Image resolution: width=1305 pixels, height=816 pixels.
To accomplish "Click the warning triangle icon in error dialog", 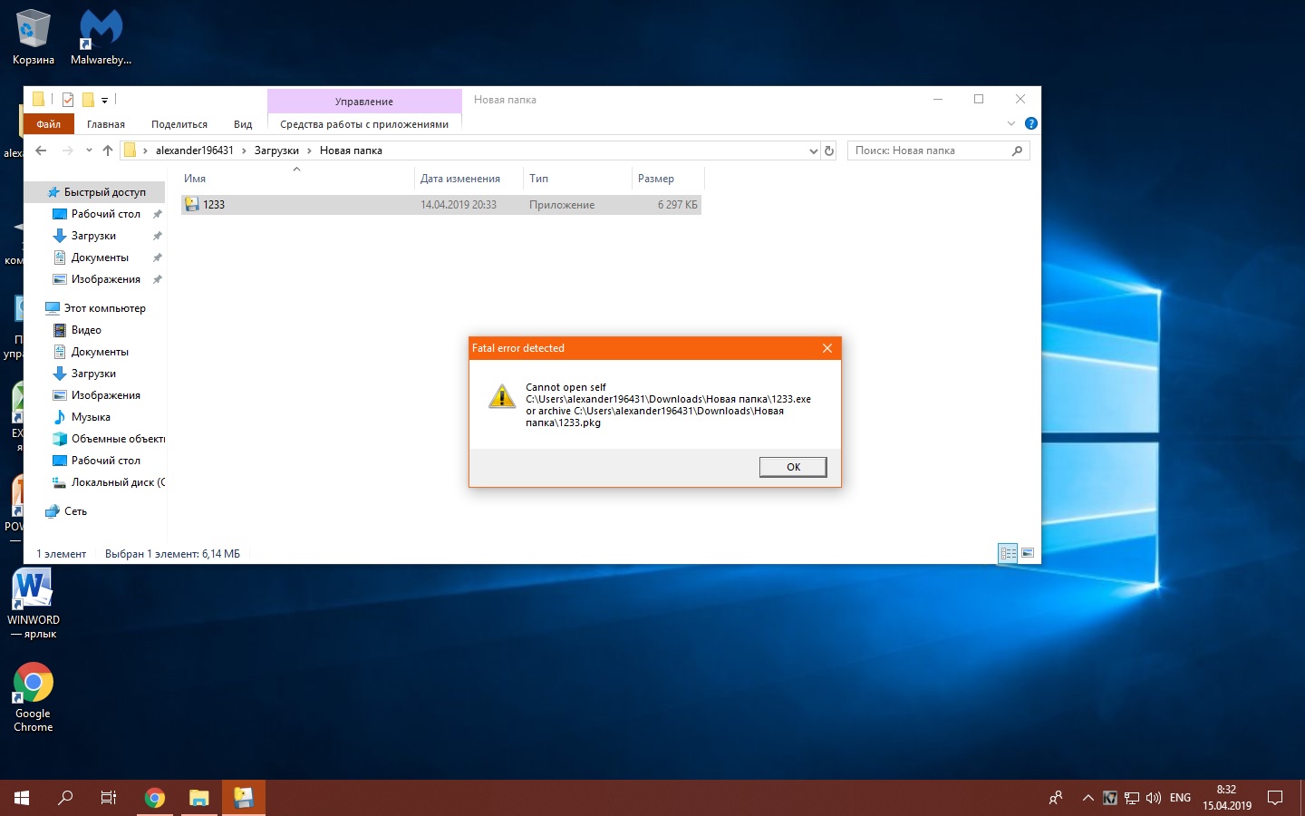I will (502, 396).
